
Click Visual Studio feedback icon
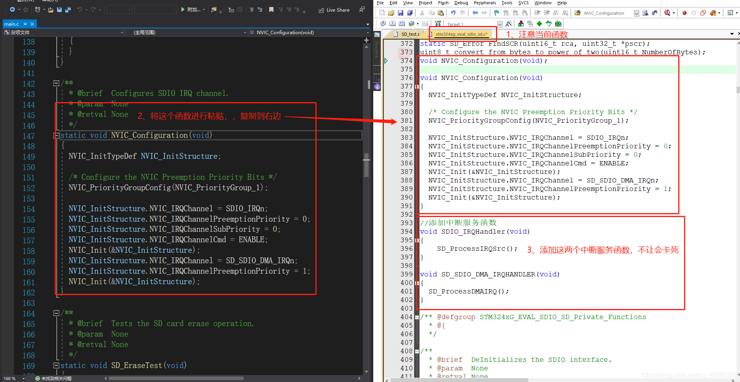tap(362, 9)
